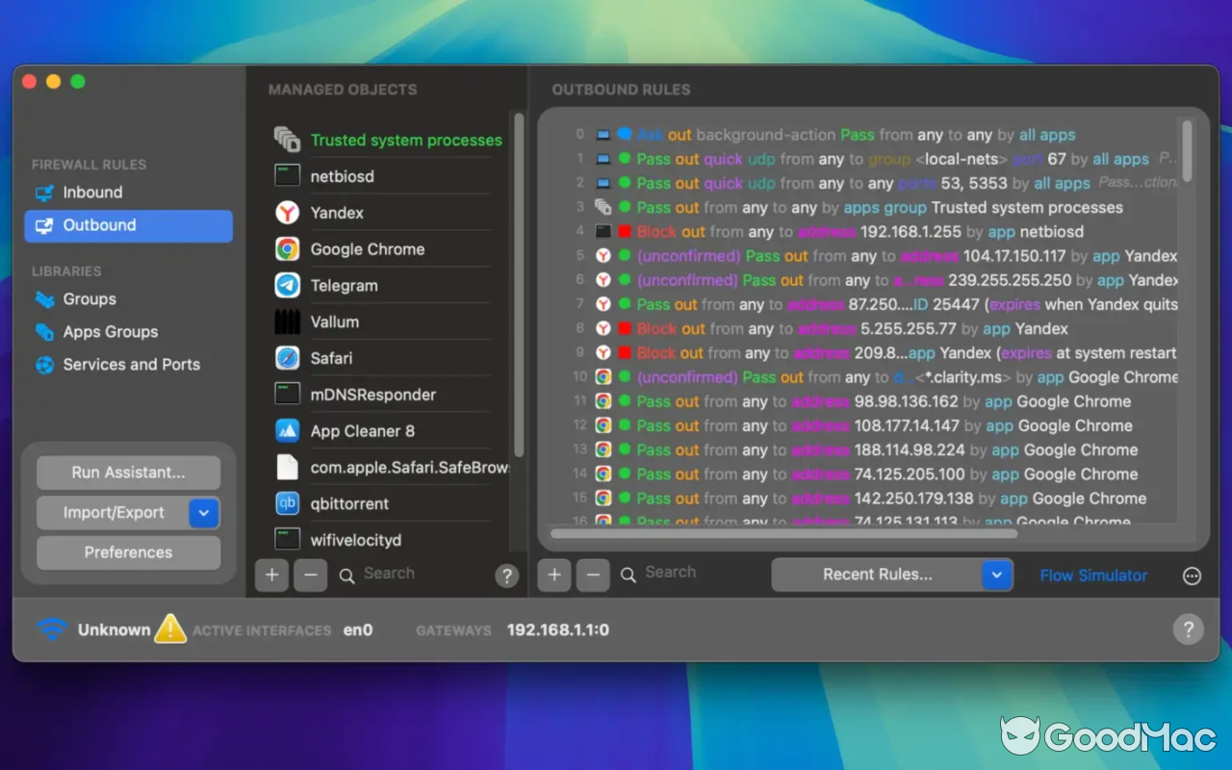Select the qbittorrent icon in Managed Objects
Image resolution: width=1232 pixels, height=770 pixels.
[x=286, y=503]
